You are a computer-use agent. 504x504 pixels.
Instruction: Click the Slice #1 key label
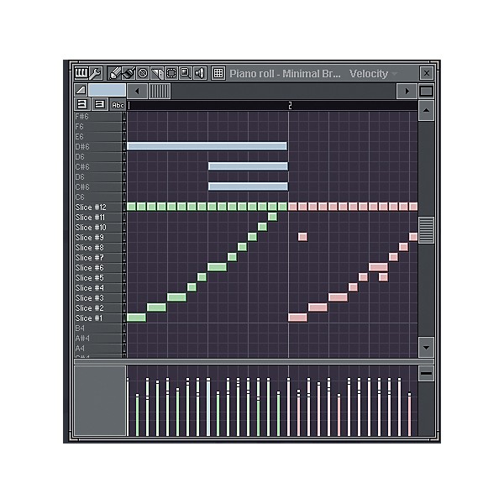[89, 318]
